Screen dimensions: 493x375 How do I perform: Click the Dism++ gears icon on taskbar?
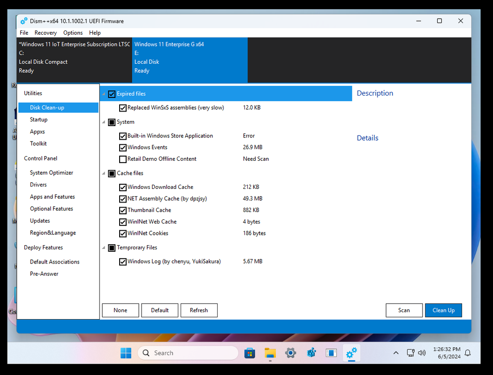[x=351, y=353]
